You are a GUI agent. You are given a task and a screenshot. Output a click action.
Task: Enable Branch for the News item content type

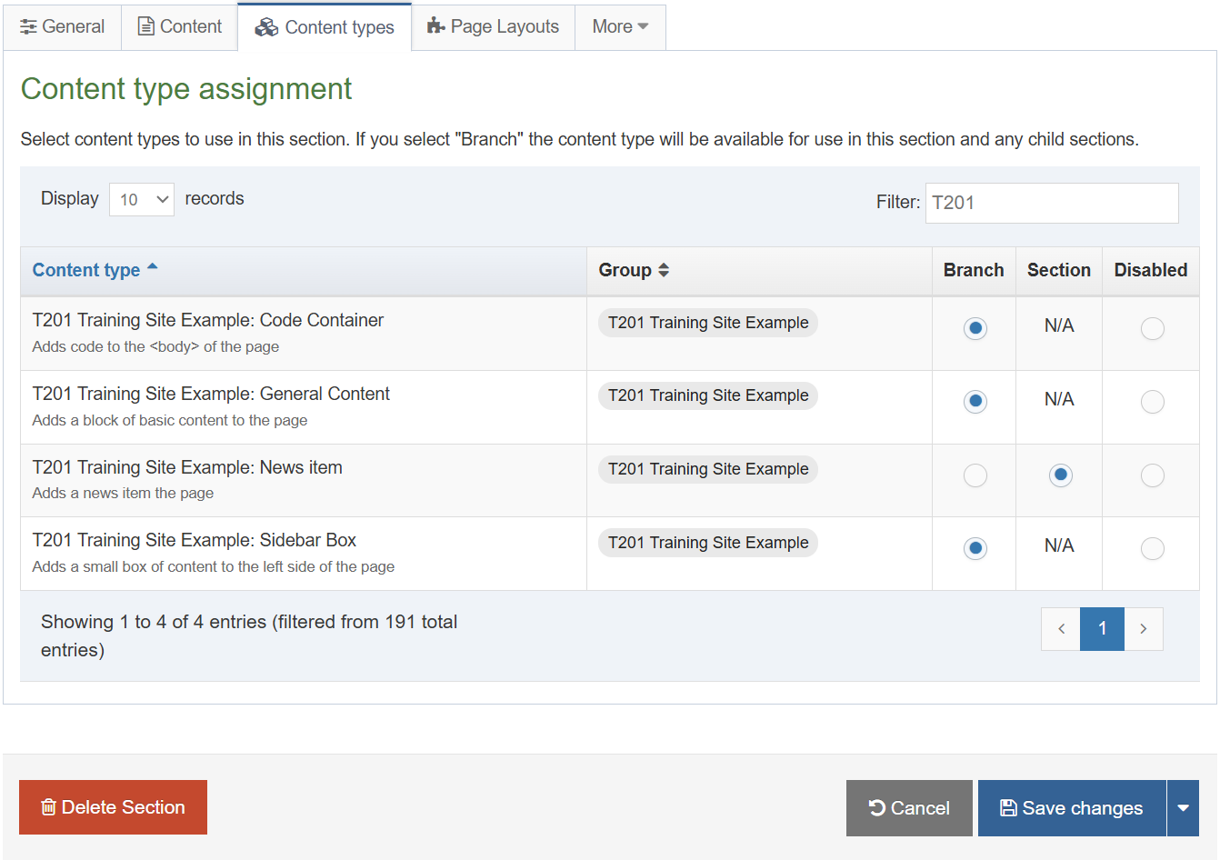[x=975, y=475]
